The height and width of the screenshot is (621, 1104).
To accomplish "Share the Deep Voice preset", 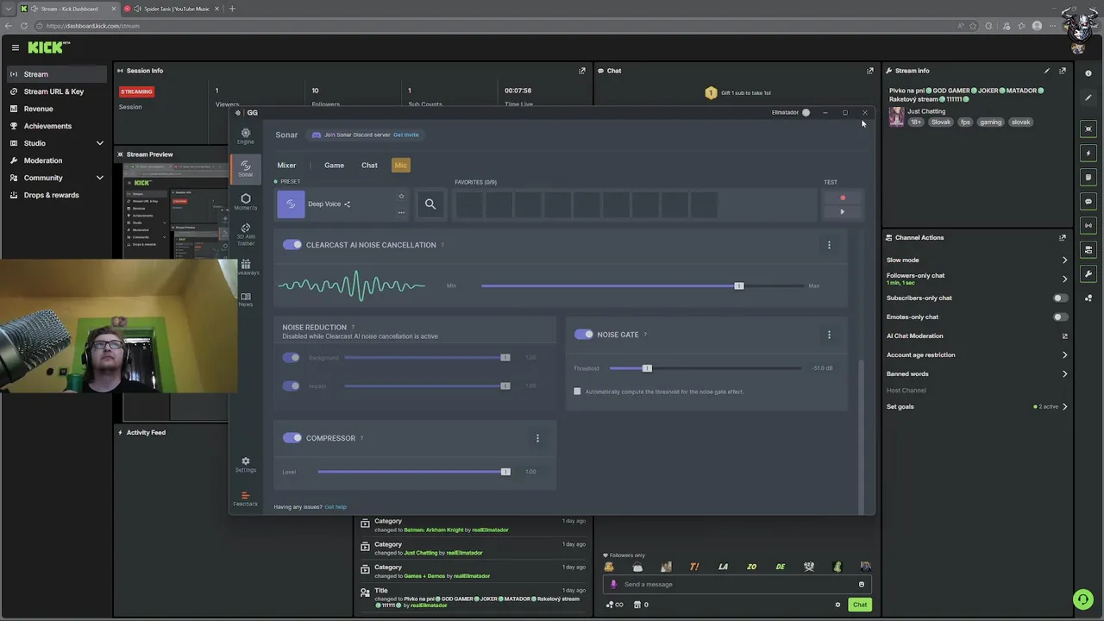I will pos(347,204).
